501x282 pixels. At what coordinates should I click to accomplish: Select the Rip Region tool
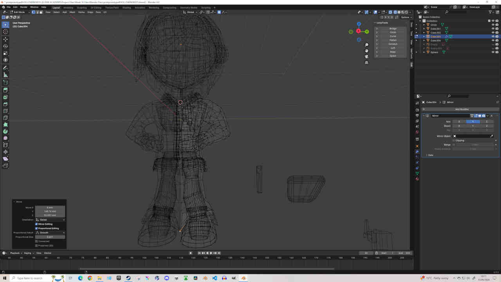[5, 166]
